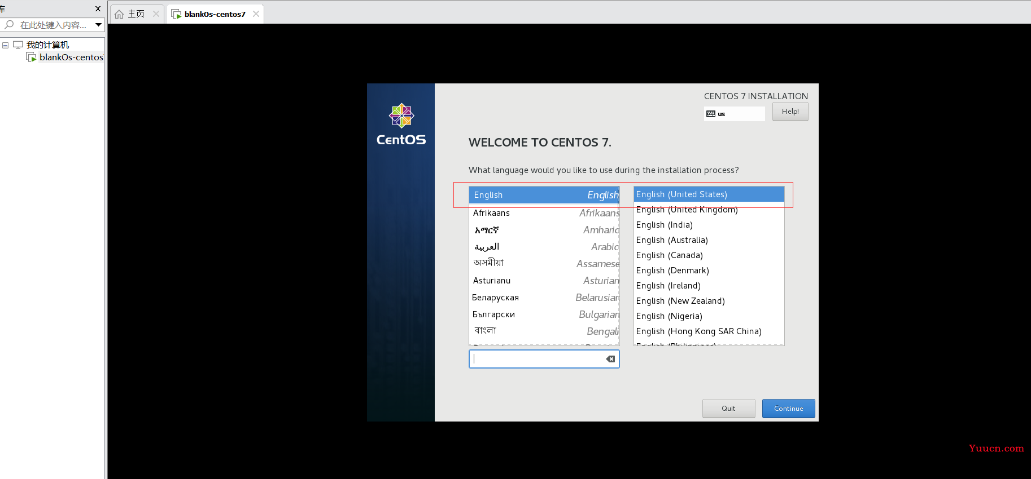Image resolution: width=1031 pixels, height=479 pixels.
Task: Collapse the My Computer tree node
Action: click(x=5, y=45)
